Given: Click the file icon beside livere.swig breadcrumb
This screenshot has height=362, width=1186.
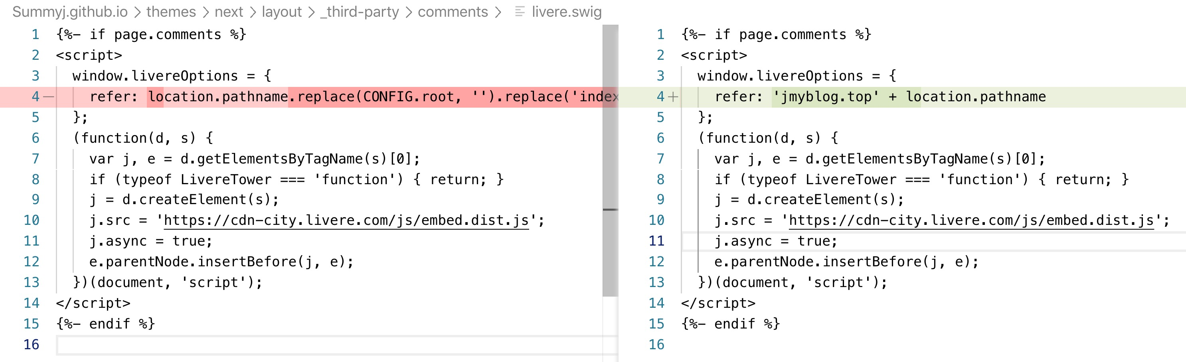Looking at the screenshot, I should [519, 12].
